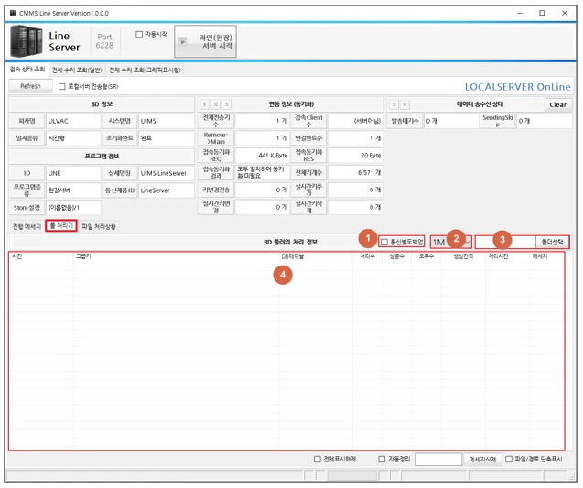The width and height of the screenshot is (583, 488).
Task: Click the small 'k' button in sync header
Action: (x=204, y=104)
